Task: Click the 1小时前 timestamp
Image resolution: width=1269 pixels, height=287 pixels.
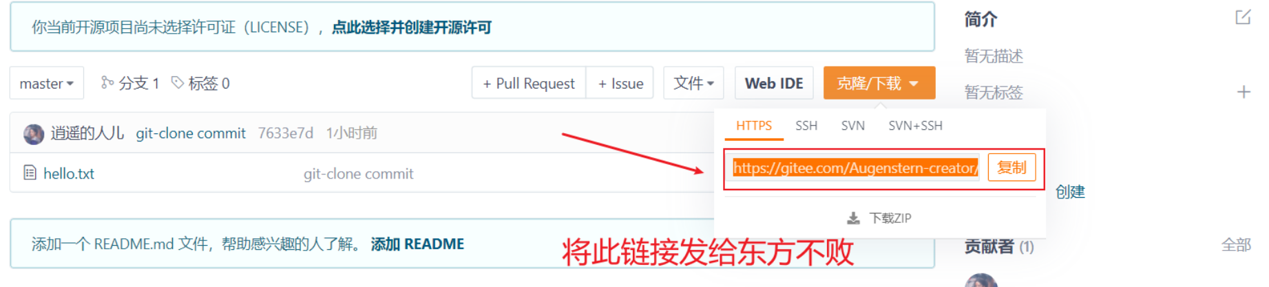Action: 351,133
